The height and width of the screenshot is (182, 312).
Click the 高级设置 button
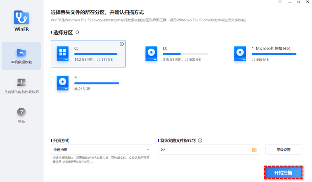(x=283, y=150)
